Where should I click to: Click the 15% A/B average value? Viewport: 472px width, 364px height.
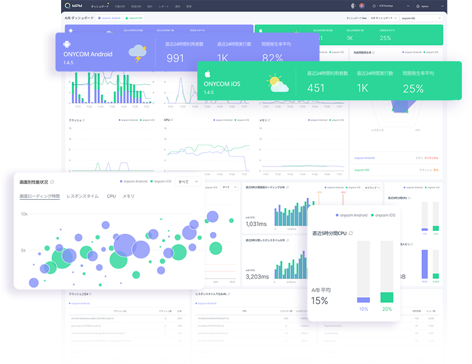(x=320, y=301)
